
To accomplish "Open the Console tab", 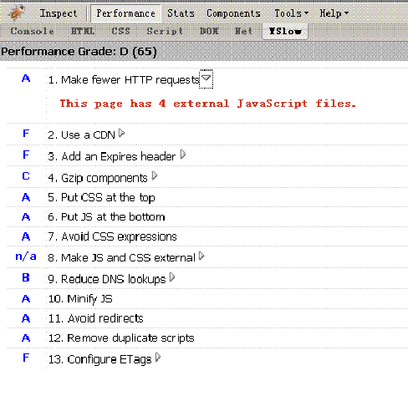I will 33,31.
